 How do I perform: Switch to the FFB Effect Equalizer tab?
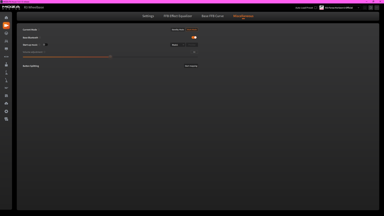tap(178, 16)
